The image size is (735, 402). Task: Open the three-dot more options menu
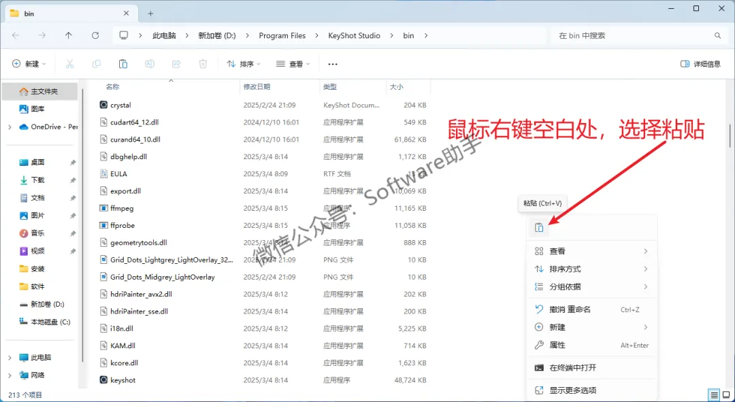(x=333, y=64)
